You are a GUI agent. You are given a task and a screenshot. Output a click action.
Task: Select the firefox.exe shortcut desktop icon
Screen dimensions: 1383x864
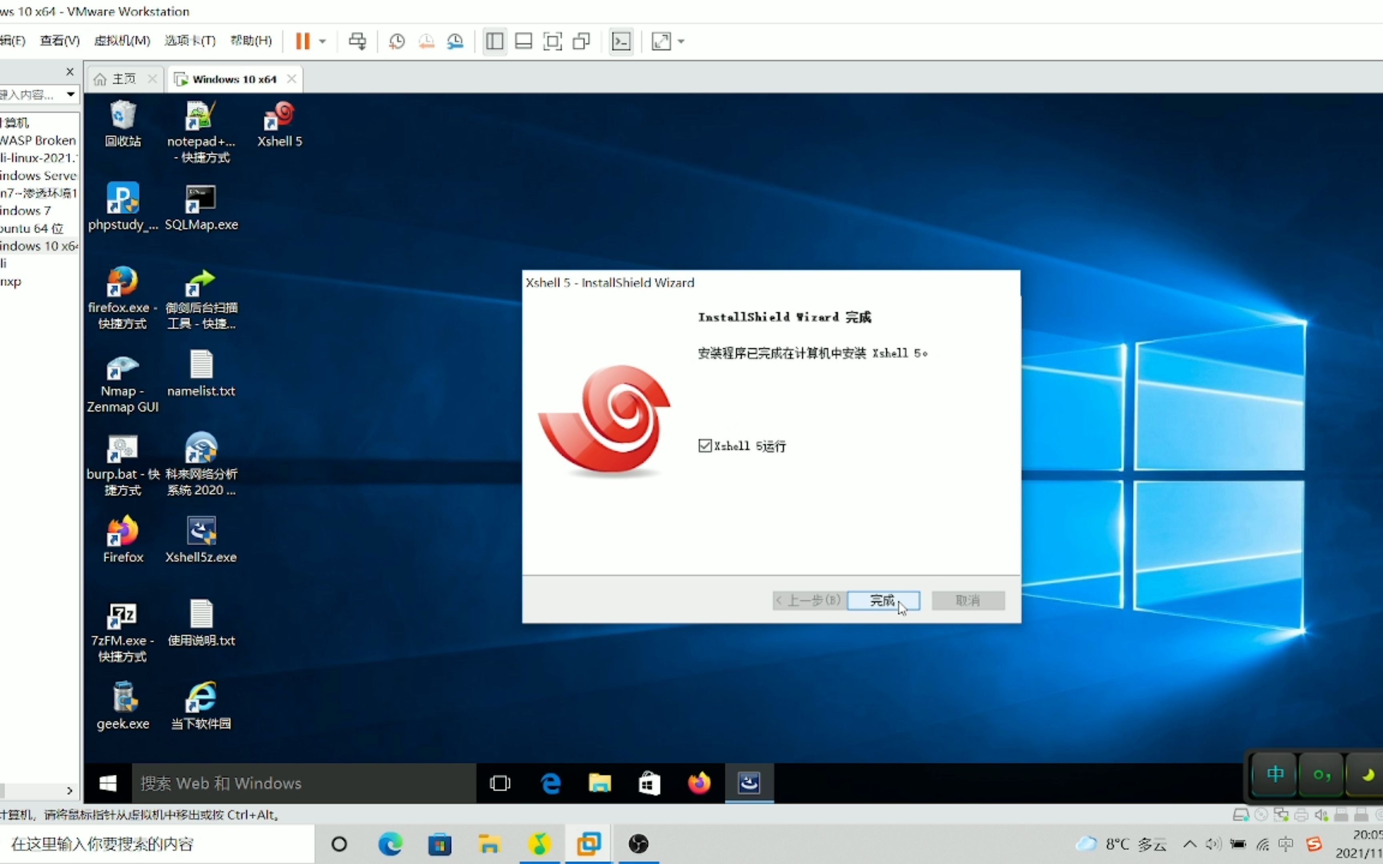(x=123, y=298)
